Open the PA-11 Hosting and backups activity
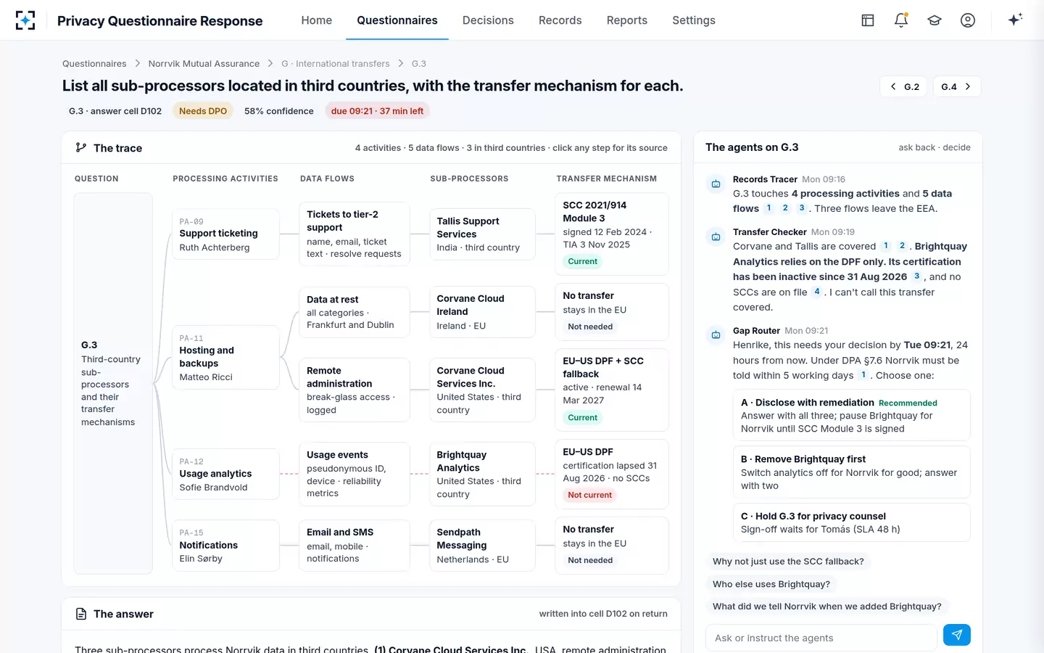The height and width of the screenshot is (653, 1044). pos(225,358)
